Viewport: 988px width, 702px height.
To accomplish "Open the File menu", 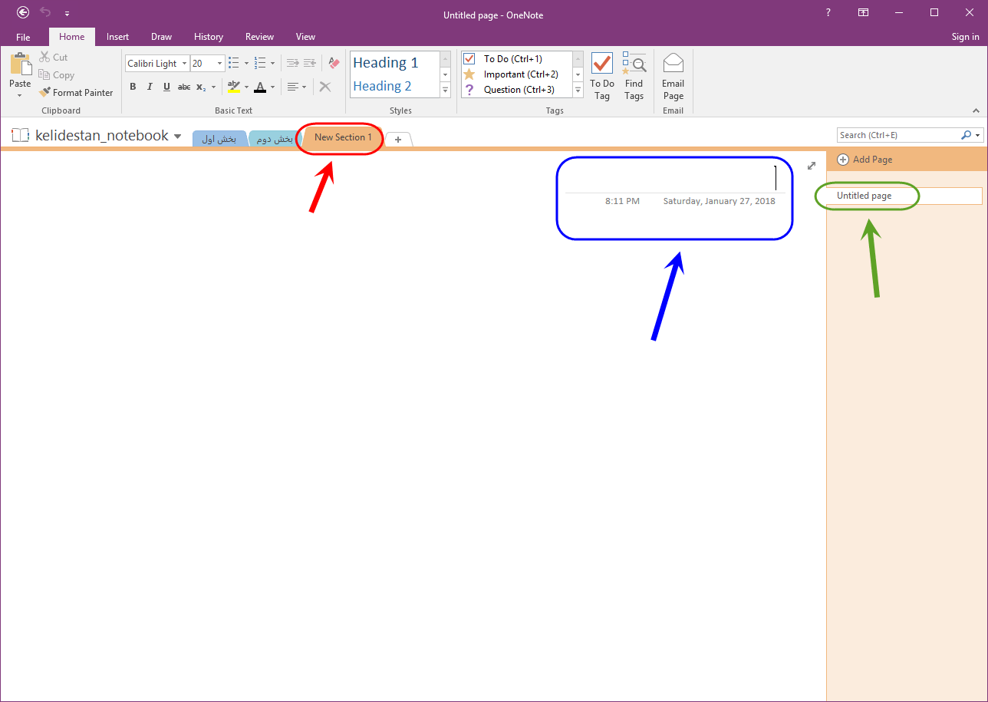I will pos(23,37).
